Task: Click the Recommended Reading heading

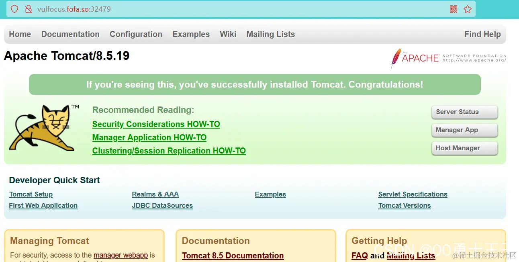Action: tap(143, 110)
